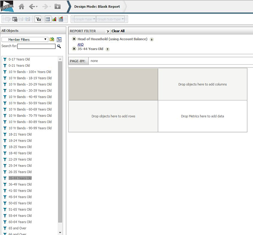The width and height of the screenshot is (253, 235).
Task: Move 35-44 Years Old filter up
Action: [107, 49]
